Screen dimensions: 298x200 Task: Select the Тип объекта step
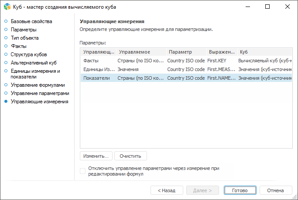(x=24, y=38)
